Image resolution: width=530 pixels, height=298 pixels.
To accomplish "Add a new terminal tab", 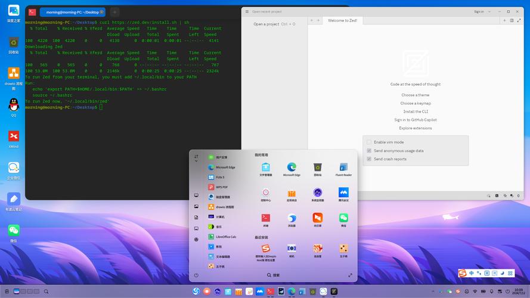I will coord(114,12).
